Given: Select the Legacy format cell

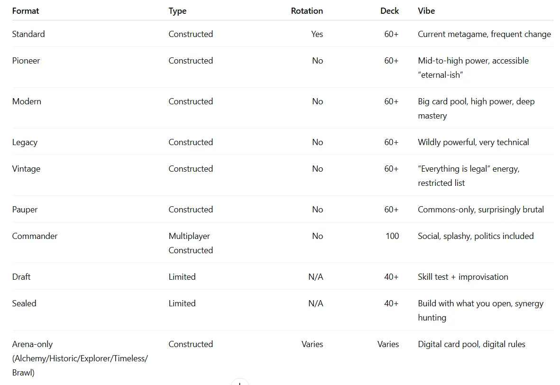Looking at the screenshot, I should tap(25, 142).
